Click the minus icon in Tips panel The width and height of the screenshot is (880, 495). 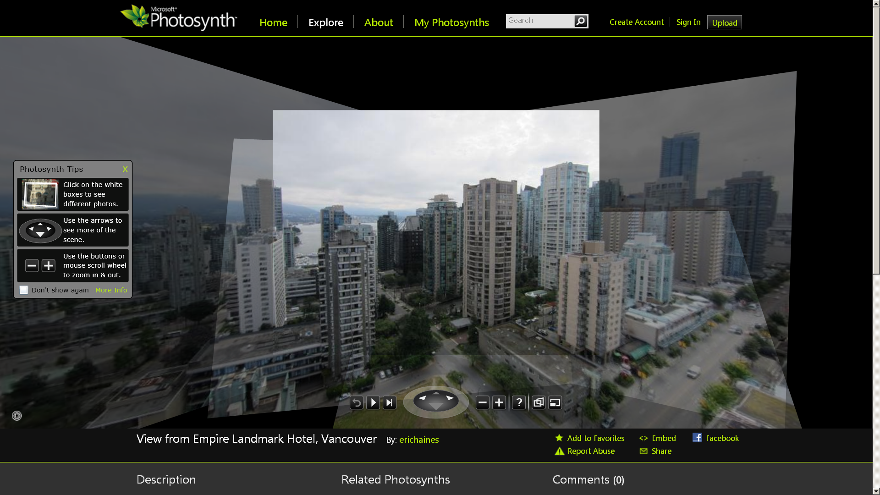pos(32,265)
